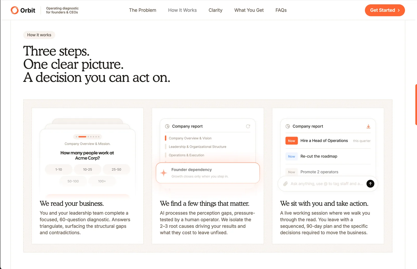This screenshot has height=269, width=417.
Task: Open 'Hire a Head of Operations' item
Action: click(324, 140)
